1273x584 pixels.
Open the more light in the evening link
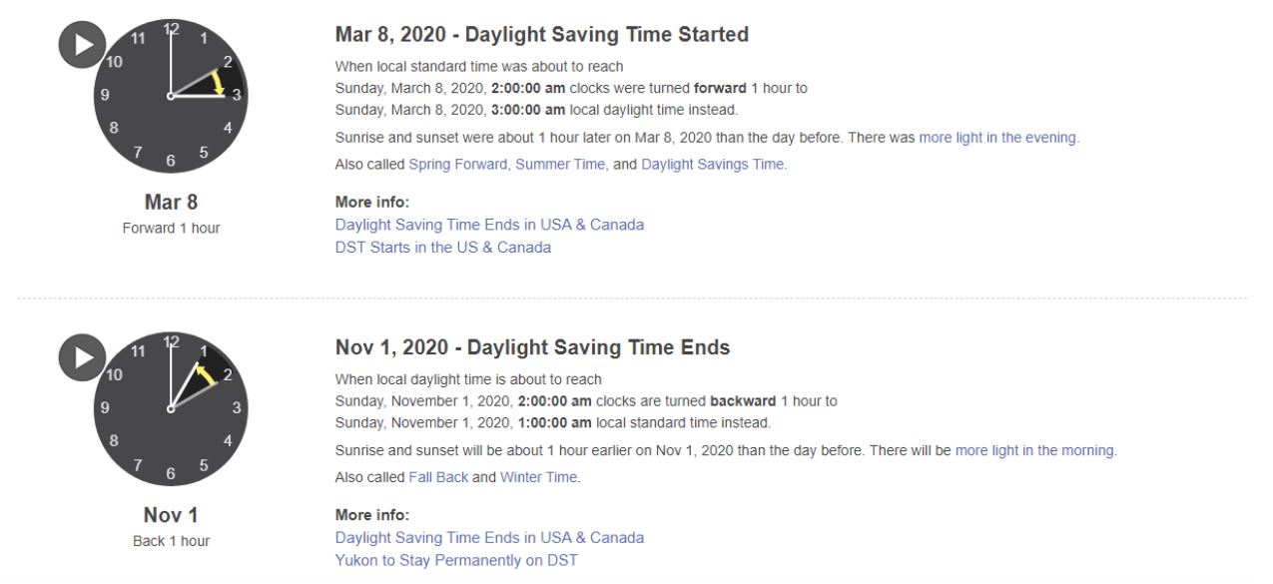[997, 137]
